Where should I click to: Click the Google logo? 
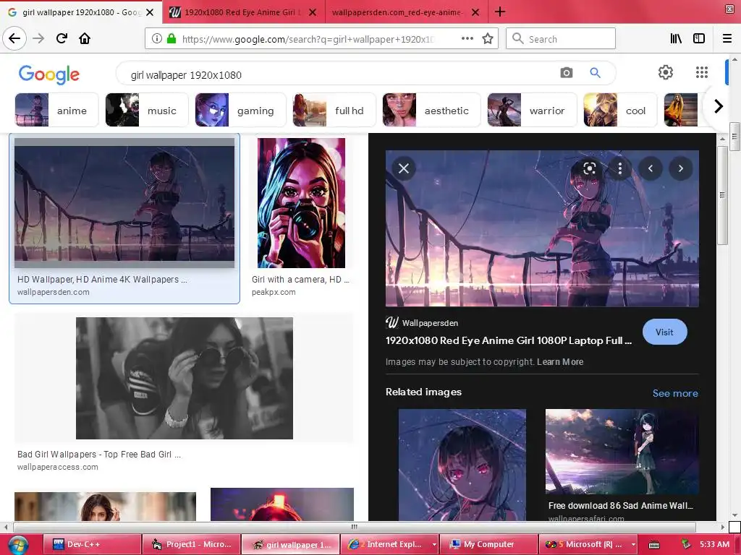pos(49,74)
